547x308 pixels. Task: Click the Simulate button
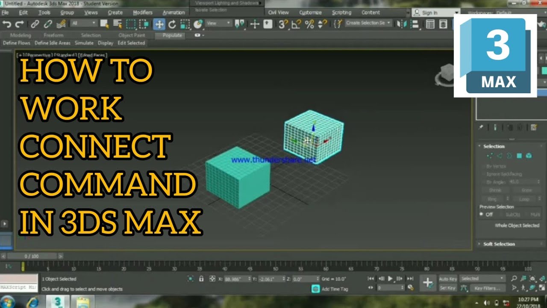[x=84, y=43]
